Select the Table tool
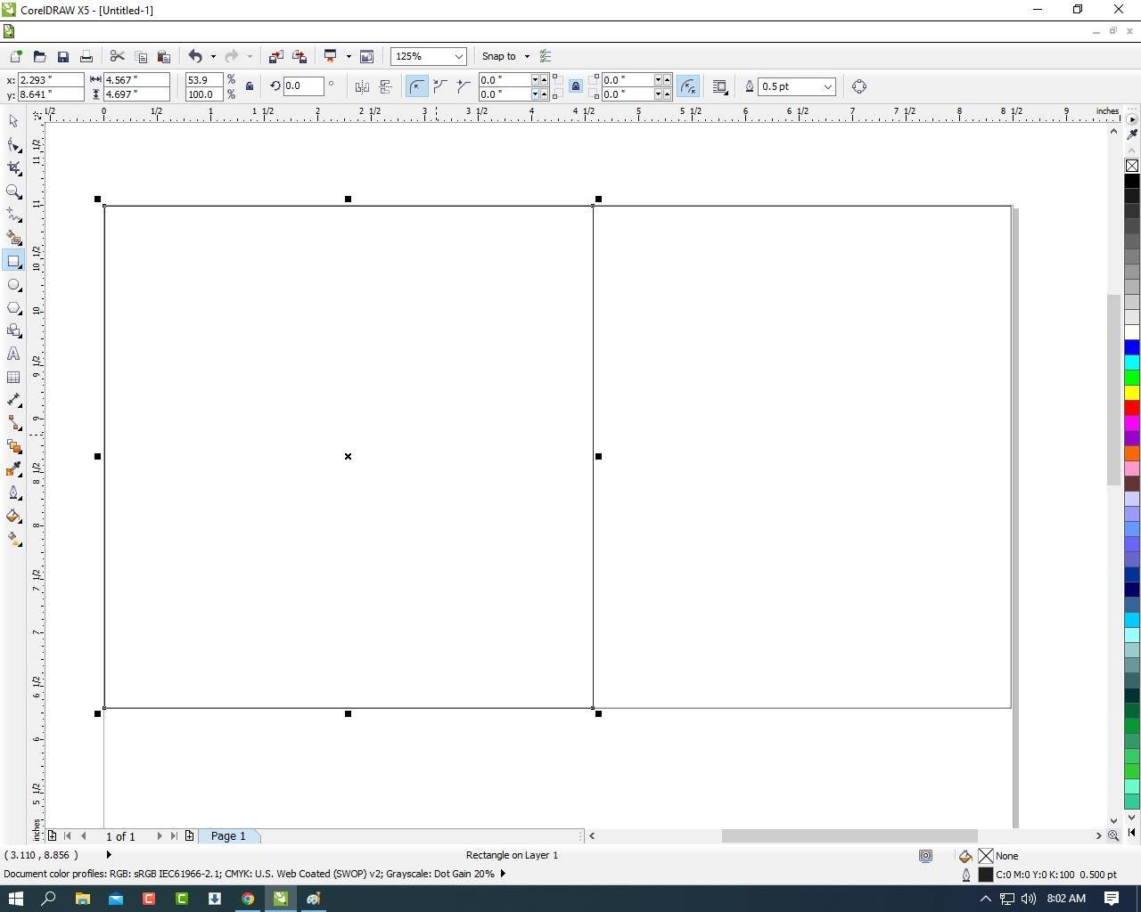Screen dimensions: 1141x912 click(13, 377)
